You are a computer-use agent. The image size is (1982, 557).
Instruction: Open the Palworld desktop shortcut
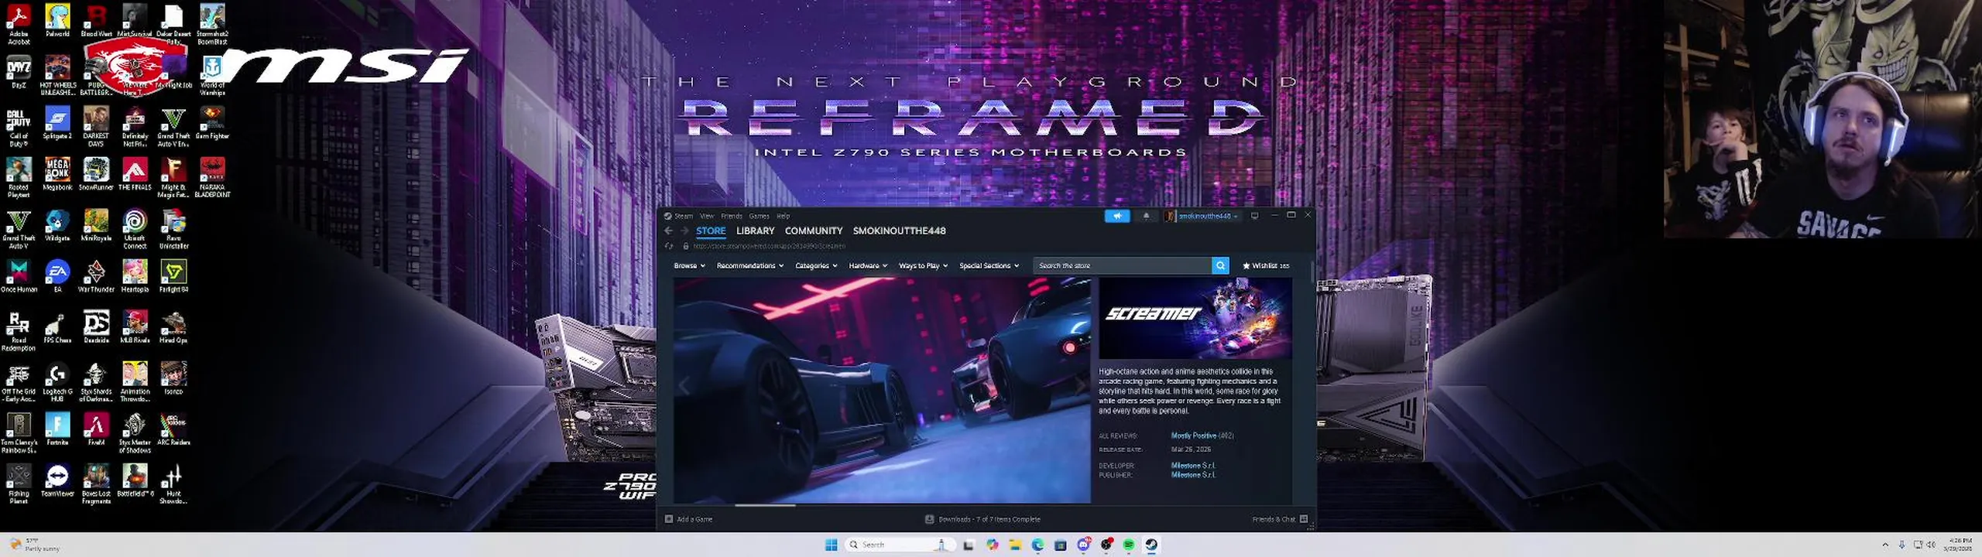[57, 20]
